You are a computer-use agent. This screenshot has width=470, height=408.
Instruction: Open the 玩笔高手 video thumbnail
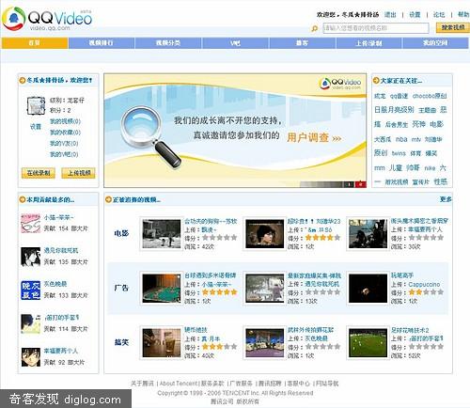coord(368,289)
